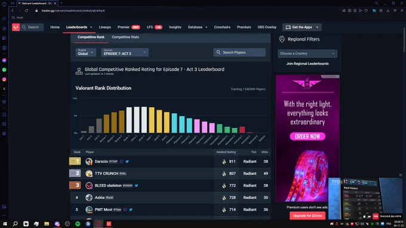
Task: Open the Premier NEW page
Action: pos(129,27)
